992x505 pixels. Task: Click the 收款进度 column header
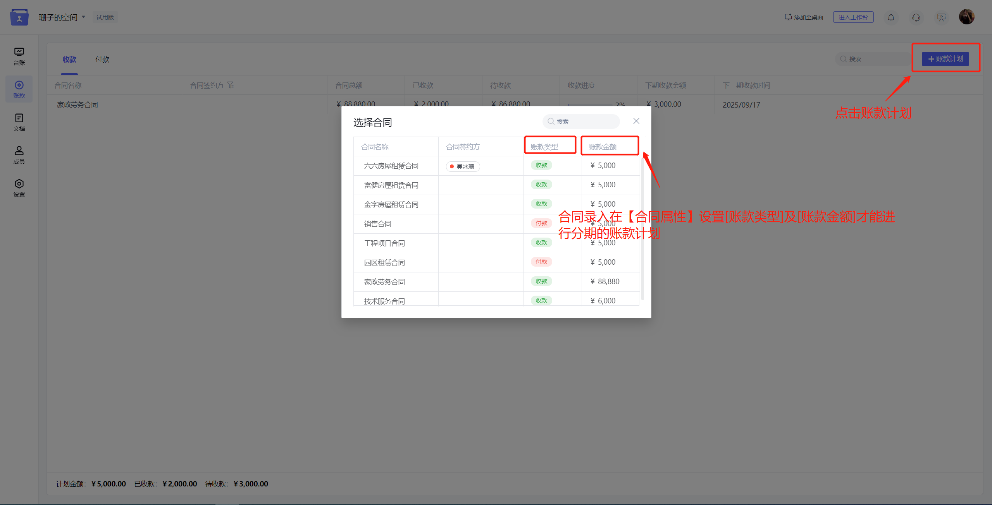581,85
